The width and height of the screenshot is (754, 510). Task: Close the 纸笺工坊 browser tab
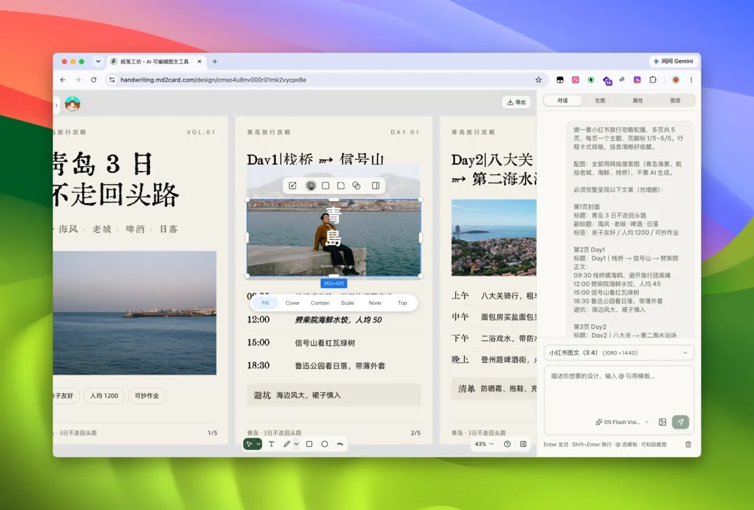tap(199, 61)
